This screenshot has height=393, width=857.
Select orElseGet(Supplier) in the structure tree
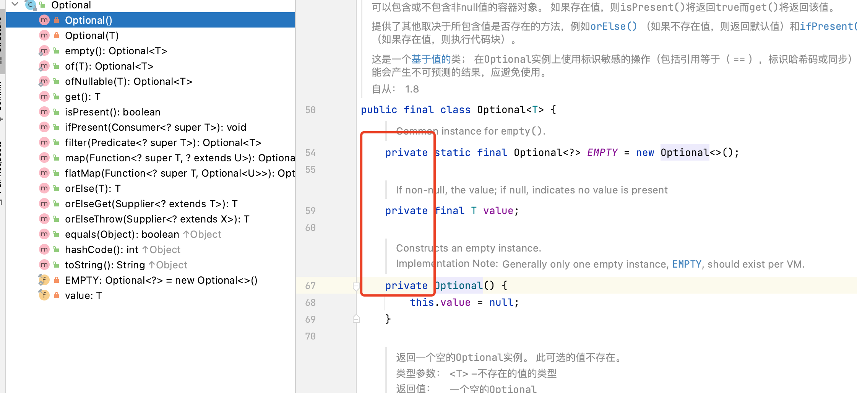(151, 204)
